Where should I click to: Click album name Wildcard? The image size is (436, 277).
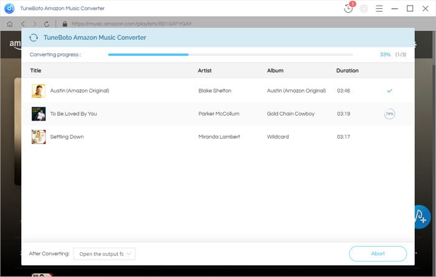coord(278,137)
